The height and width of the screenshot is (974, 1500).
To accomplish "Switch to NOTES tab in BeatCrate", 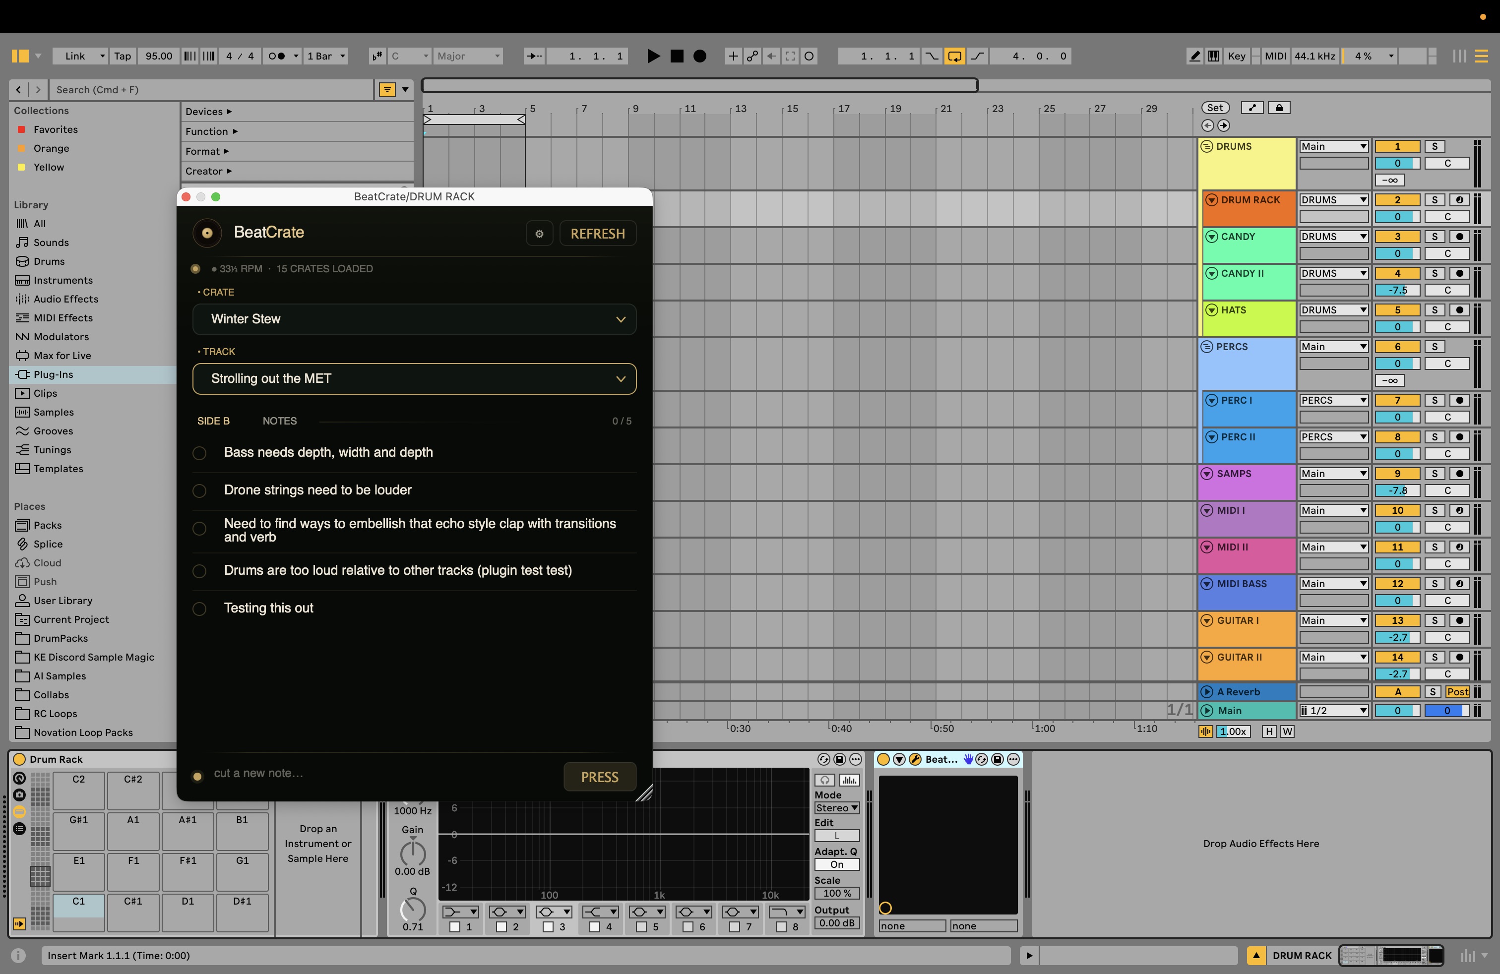I will point(280,421).
